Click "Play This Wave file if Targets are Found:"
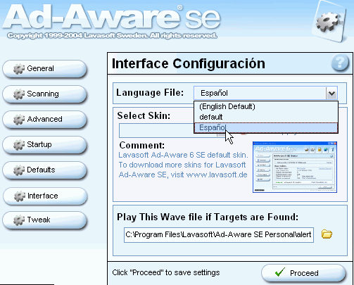Viewport: 354px width, 285px height. pyautogui.click(x=208, y=217)
